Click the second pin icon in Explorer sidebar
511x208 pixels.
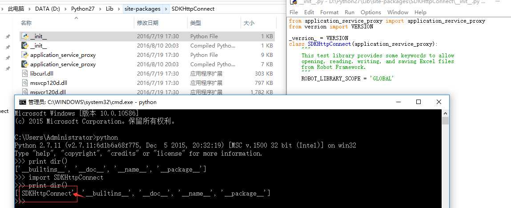click(8, 47)
